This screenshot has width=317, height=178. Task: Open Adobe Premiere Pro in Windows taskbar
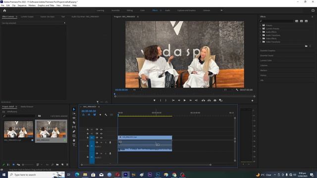(x=125, y=175)
